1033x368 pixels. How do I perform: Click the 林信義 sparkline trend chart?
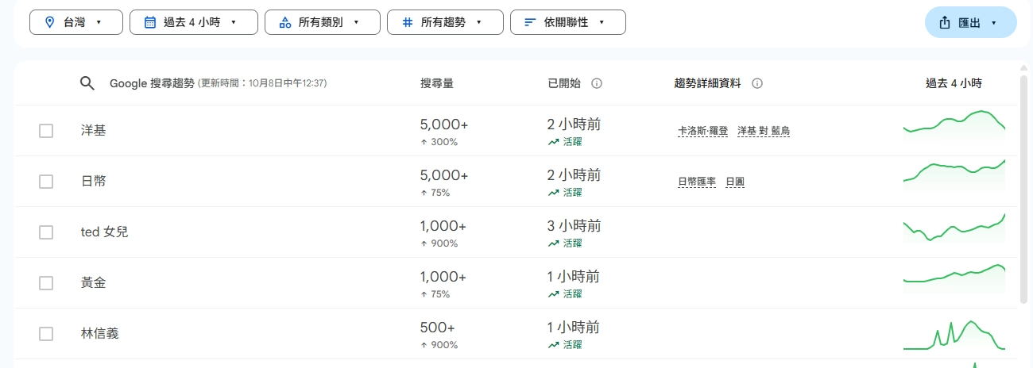tap(954, 335)
